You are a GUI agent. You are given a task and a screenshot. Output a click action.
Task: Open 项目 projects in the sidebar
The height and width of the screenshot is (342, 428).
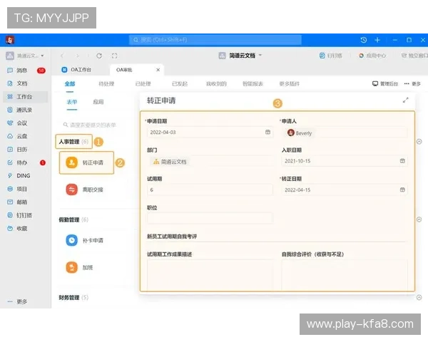17,189
